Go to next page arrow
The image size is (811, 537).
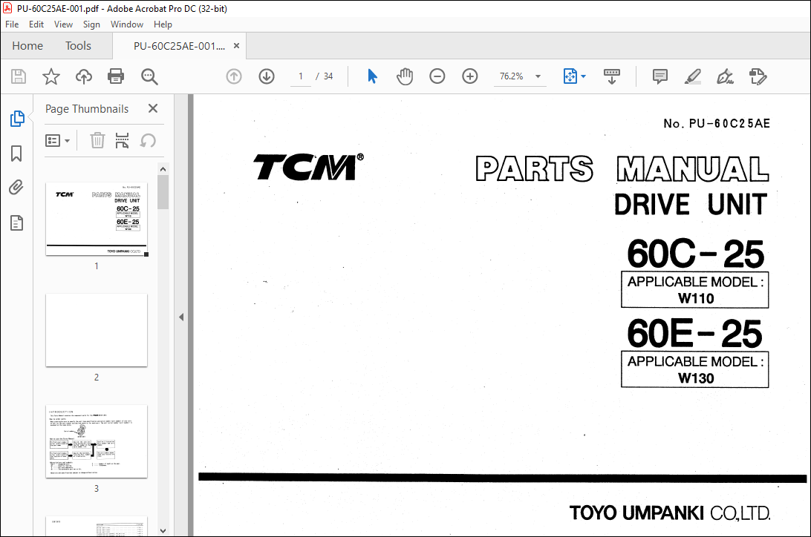267,76
